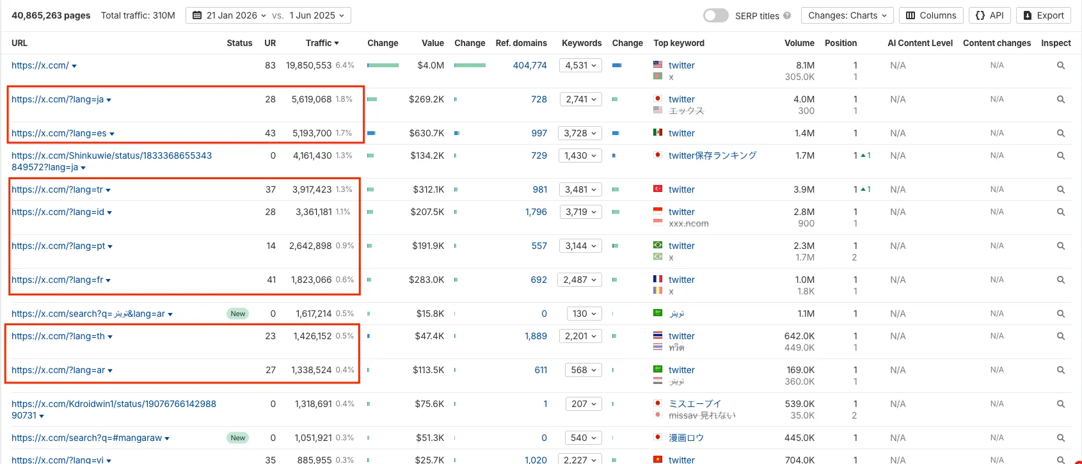The height and width of the screenshot is (464, 1082).
Task: Open the 1 Jun 2025 comparison dropdown
Action: (x=317, y=15)
